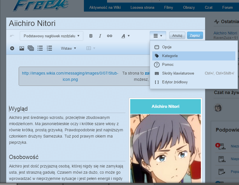
Task: Click the Pomoc question mark icon
Action: point(157,64)
